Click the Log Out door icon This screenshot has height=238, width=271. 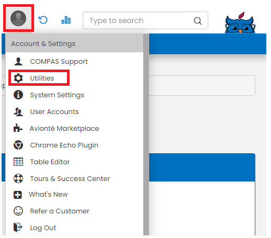coord(18,228)
